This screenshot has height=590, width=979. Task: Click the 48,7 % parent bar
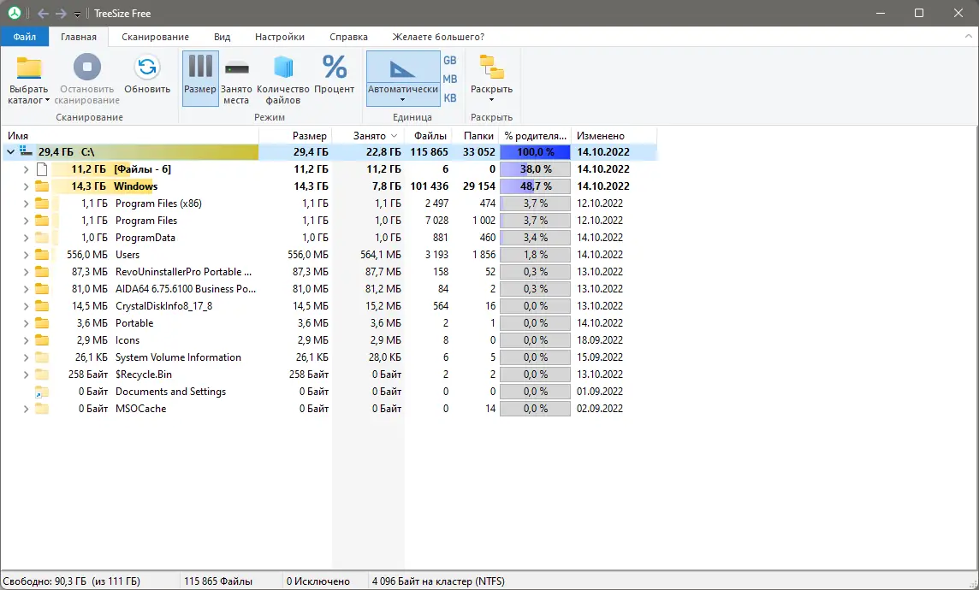coord(535,186)
